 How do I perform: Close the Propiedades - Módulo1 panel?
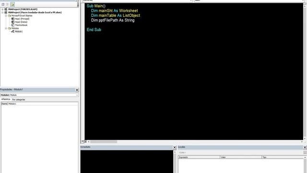pos(77,90)
